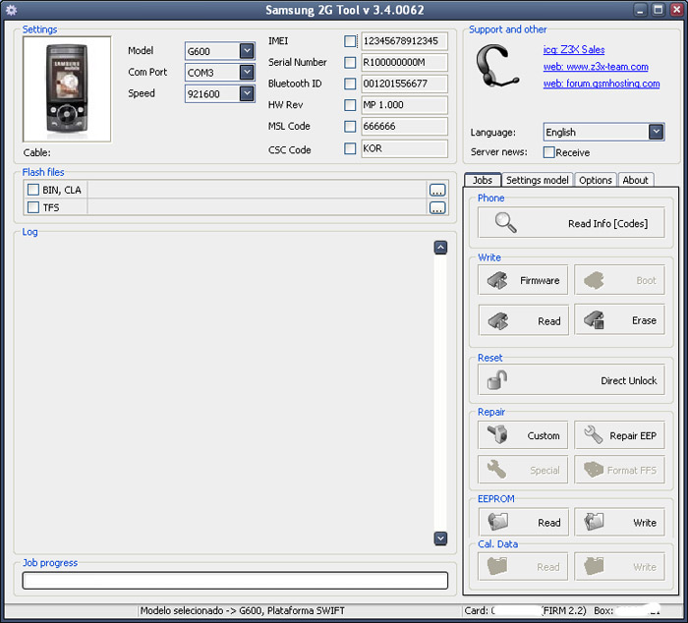This screenshot has width=688, height=623.
Task: Click the Bluetooth ID input field
Action: coord(404,84)
